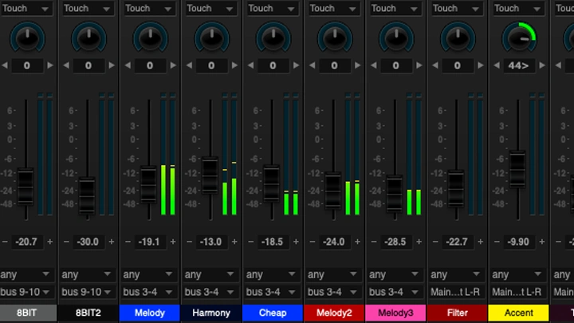Click the 44> pan value field on Accent

click(x=519, y=66)
